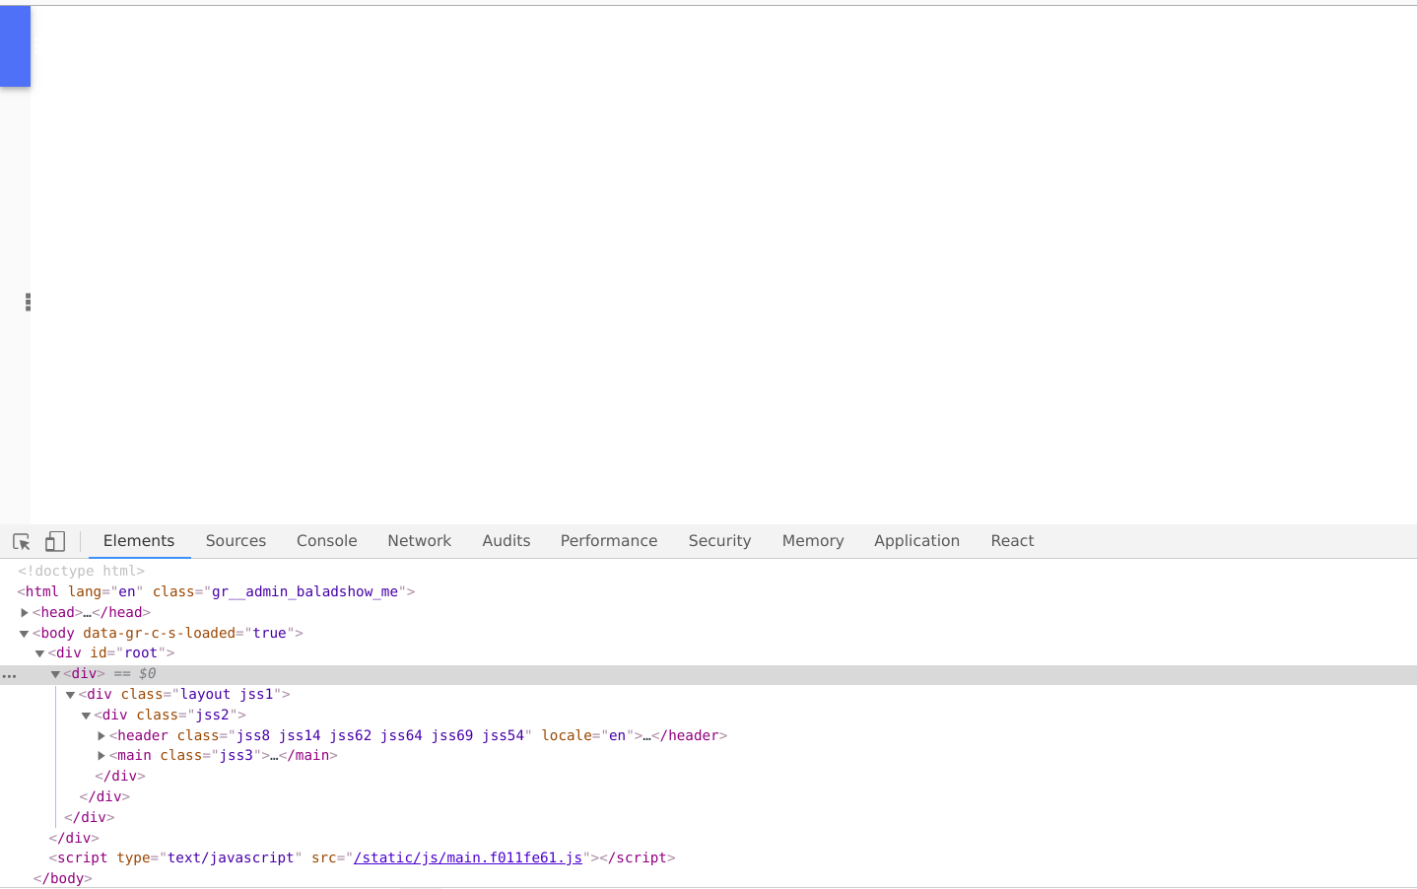This screenshot has width=1417, height=889.
Task: Open the Sources tab
Action: click(x=236, y=540)
